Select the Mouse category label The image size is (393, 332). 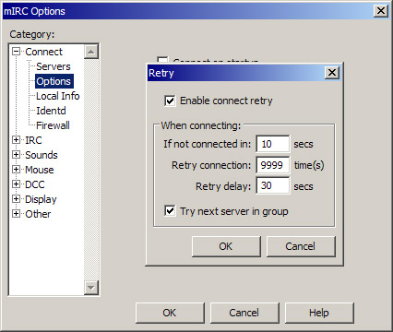pyautogui.click(x=40, y=170)
